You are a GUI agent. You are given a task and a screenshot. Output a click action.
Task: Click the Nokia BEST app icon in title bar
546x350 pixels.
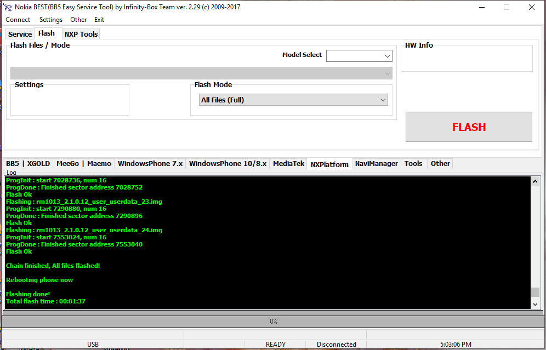(7, 7)
